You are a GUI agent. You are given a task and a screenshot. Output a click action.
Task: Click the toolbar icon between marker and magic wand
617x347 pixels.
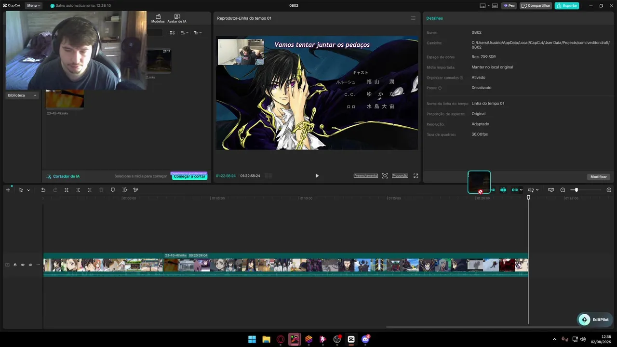click(125, 190)
